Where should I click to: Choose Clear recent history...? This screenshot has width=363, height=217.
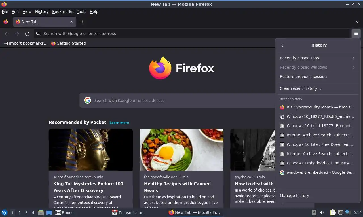coord(318,88)
